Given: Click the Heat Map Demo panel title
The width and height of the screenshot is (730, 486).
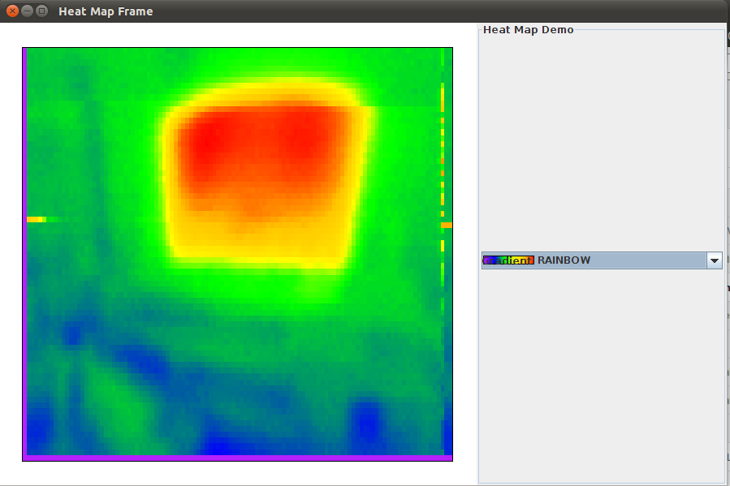Looking at the screenshot, I should [x=528, y=30].
